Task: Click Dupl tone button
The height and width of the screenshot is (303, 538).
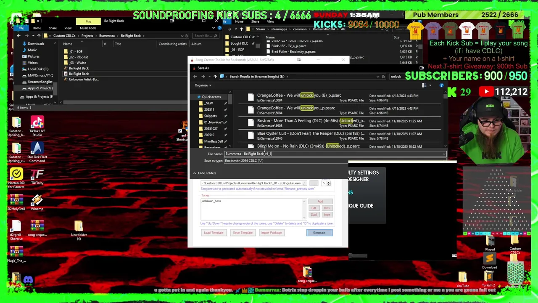Action: click(x=314, y=215)
